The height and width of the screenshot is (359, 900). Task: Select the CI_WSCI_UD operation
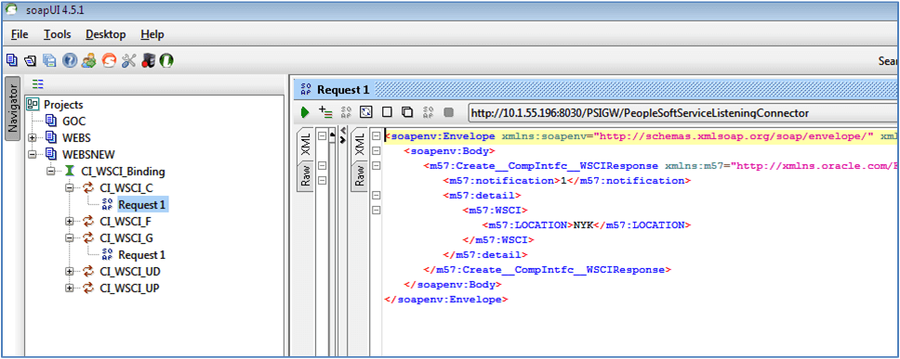[x=130, y=271]
